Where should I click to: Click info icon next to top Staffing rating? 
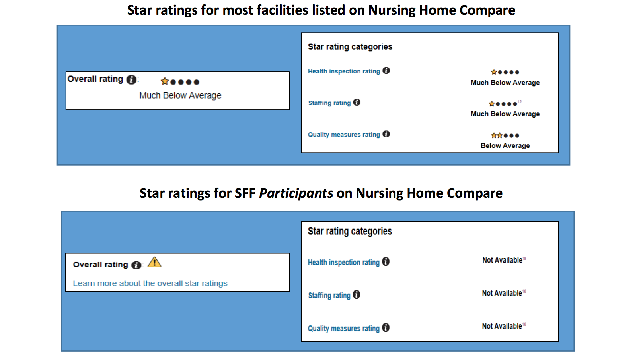coord(357,102)
